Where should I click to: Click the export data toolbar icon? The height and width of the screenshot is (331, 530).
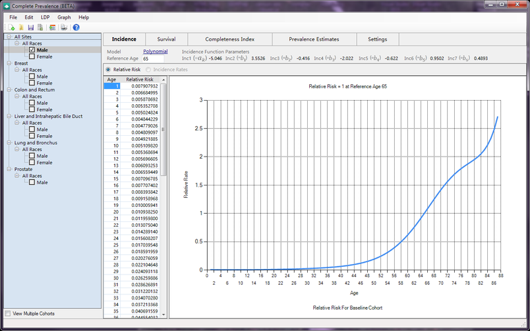(x=41, y=28)
